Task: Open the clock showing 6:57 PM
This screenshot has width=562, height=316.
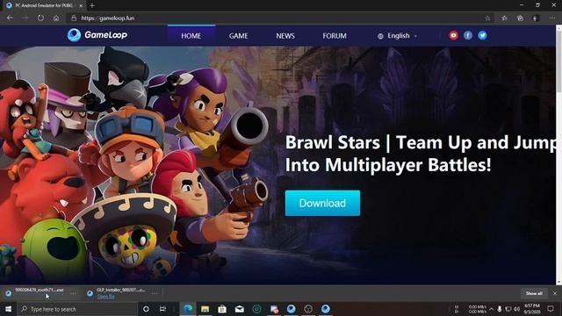Action: [532, 309]
